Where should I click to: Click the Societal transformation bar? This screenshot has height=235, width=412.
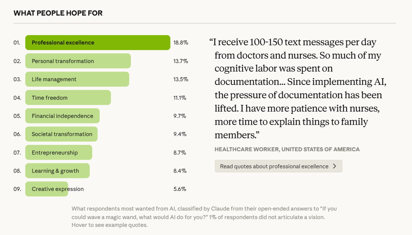point(61,134)
